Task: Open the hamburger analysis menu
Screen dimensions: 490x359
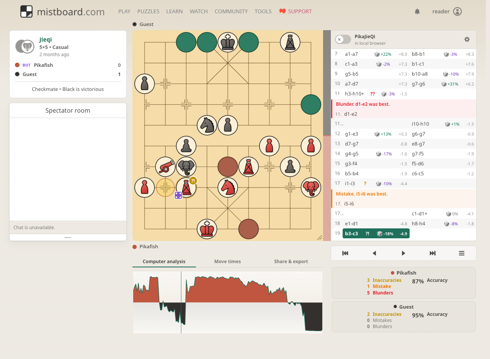Action: click(462, 253)
